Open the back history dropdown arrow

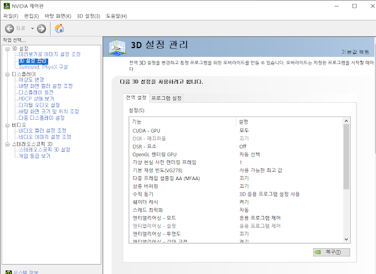click(x=32, y=29)
